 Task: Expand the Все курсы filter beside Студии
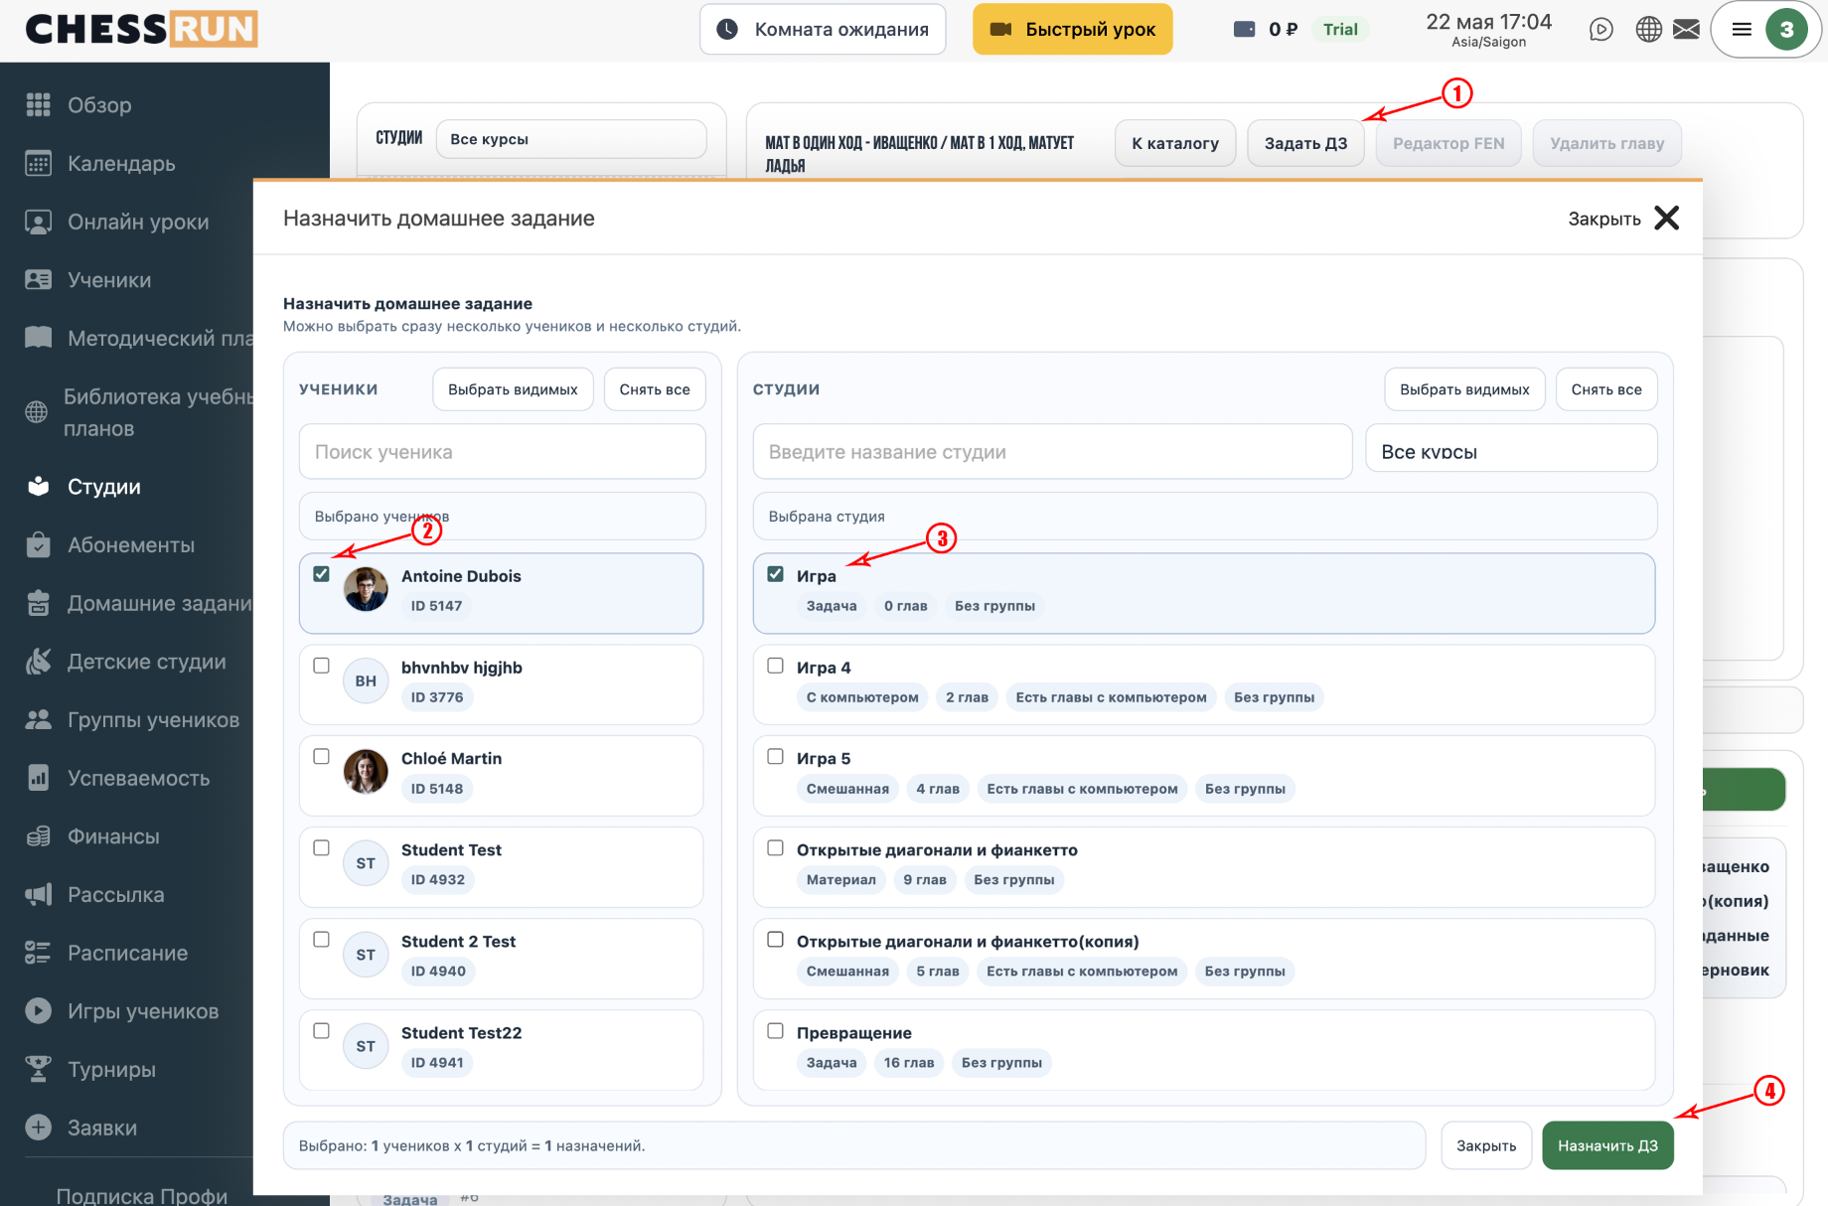point(571,139)
